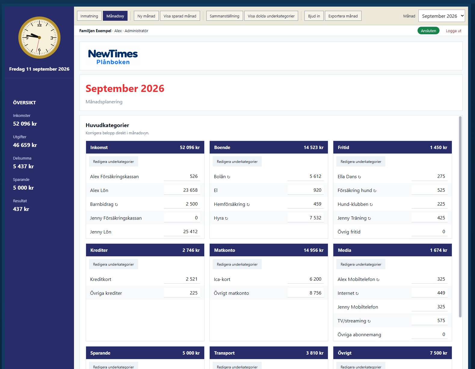Click the recurring icon next to Bolån
Image resolution: width=475 pixels, height=369 pixels.
(229, 177)
